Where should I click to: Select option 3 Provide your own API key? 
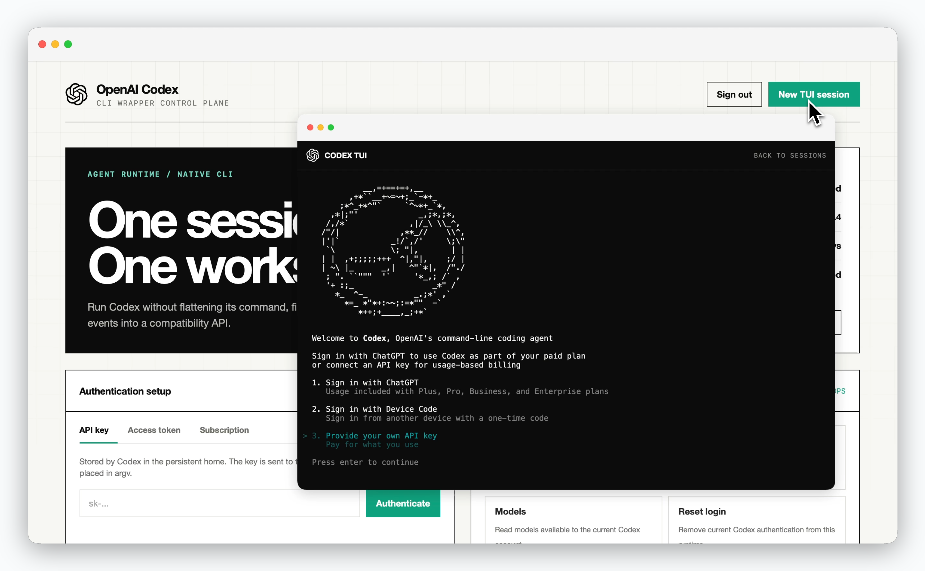tap(374, 436)
